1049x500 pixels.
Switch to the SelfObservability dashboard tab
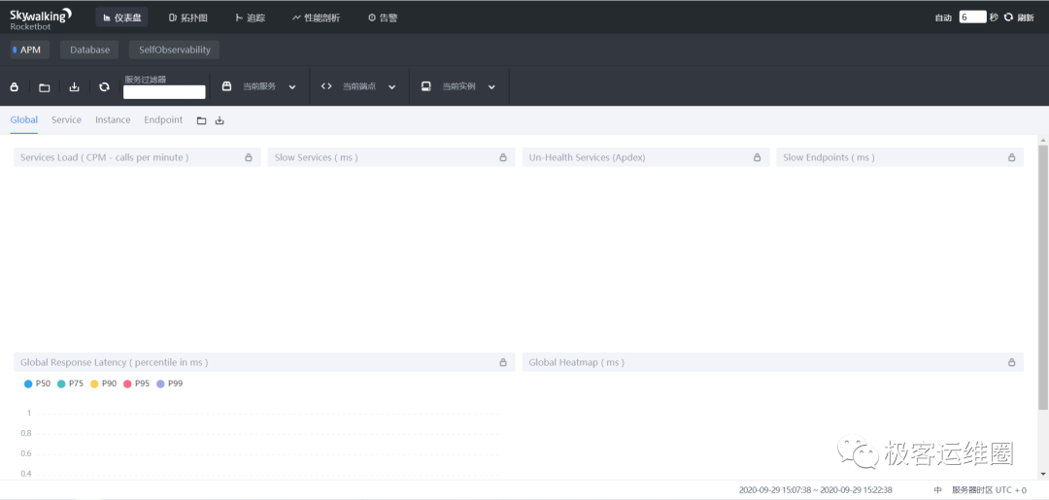click(x=175, y=50)
